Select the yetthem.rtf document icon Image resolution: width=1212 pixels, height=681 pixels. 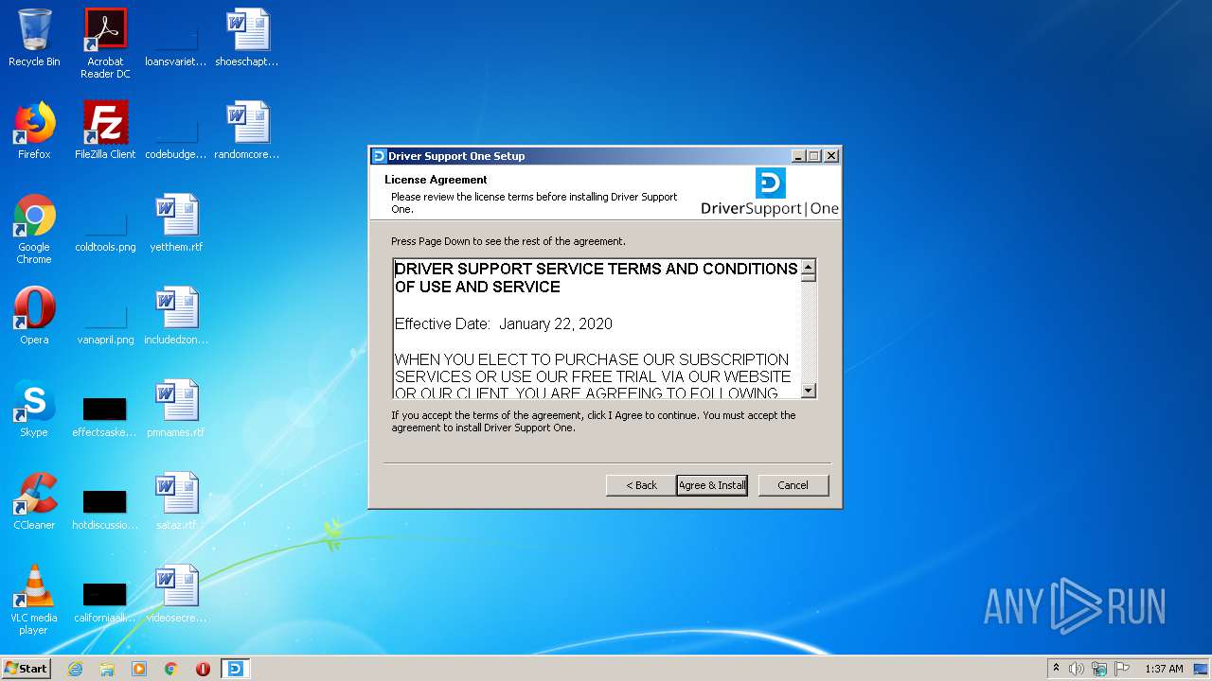pos(176,223)
